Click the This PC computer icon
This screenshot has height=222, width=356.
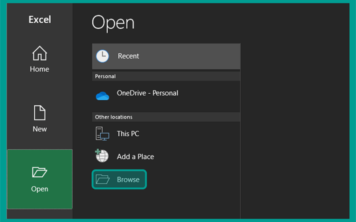coord(102,134)
